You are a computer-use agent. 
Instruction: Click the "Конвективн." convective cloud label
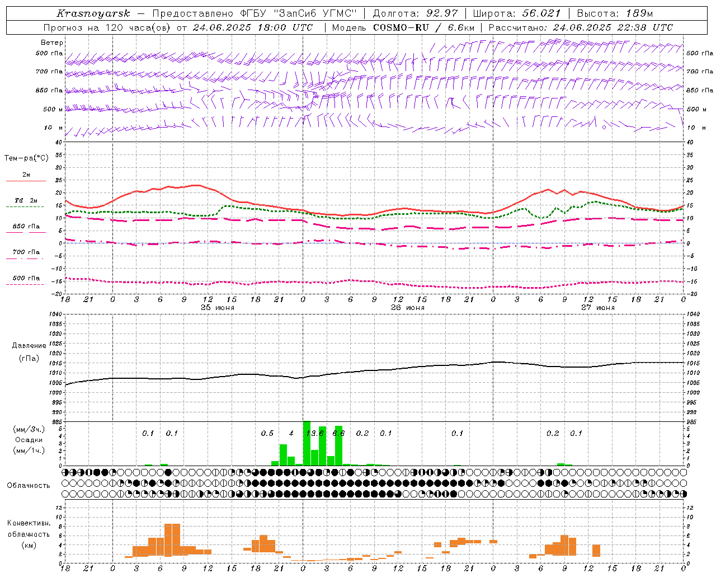(29, 523)
